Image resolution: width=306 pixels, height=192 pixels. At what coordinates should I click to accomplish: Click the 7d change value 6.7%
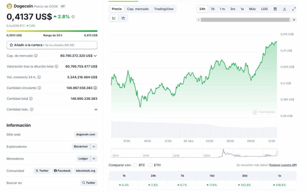(x=182, y=185)
